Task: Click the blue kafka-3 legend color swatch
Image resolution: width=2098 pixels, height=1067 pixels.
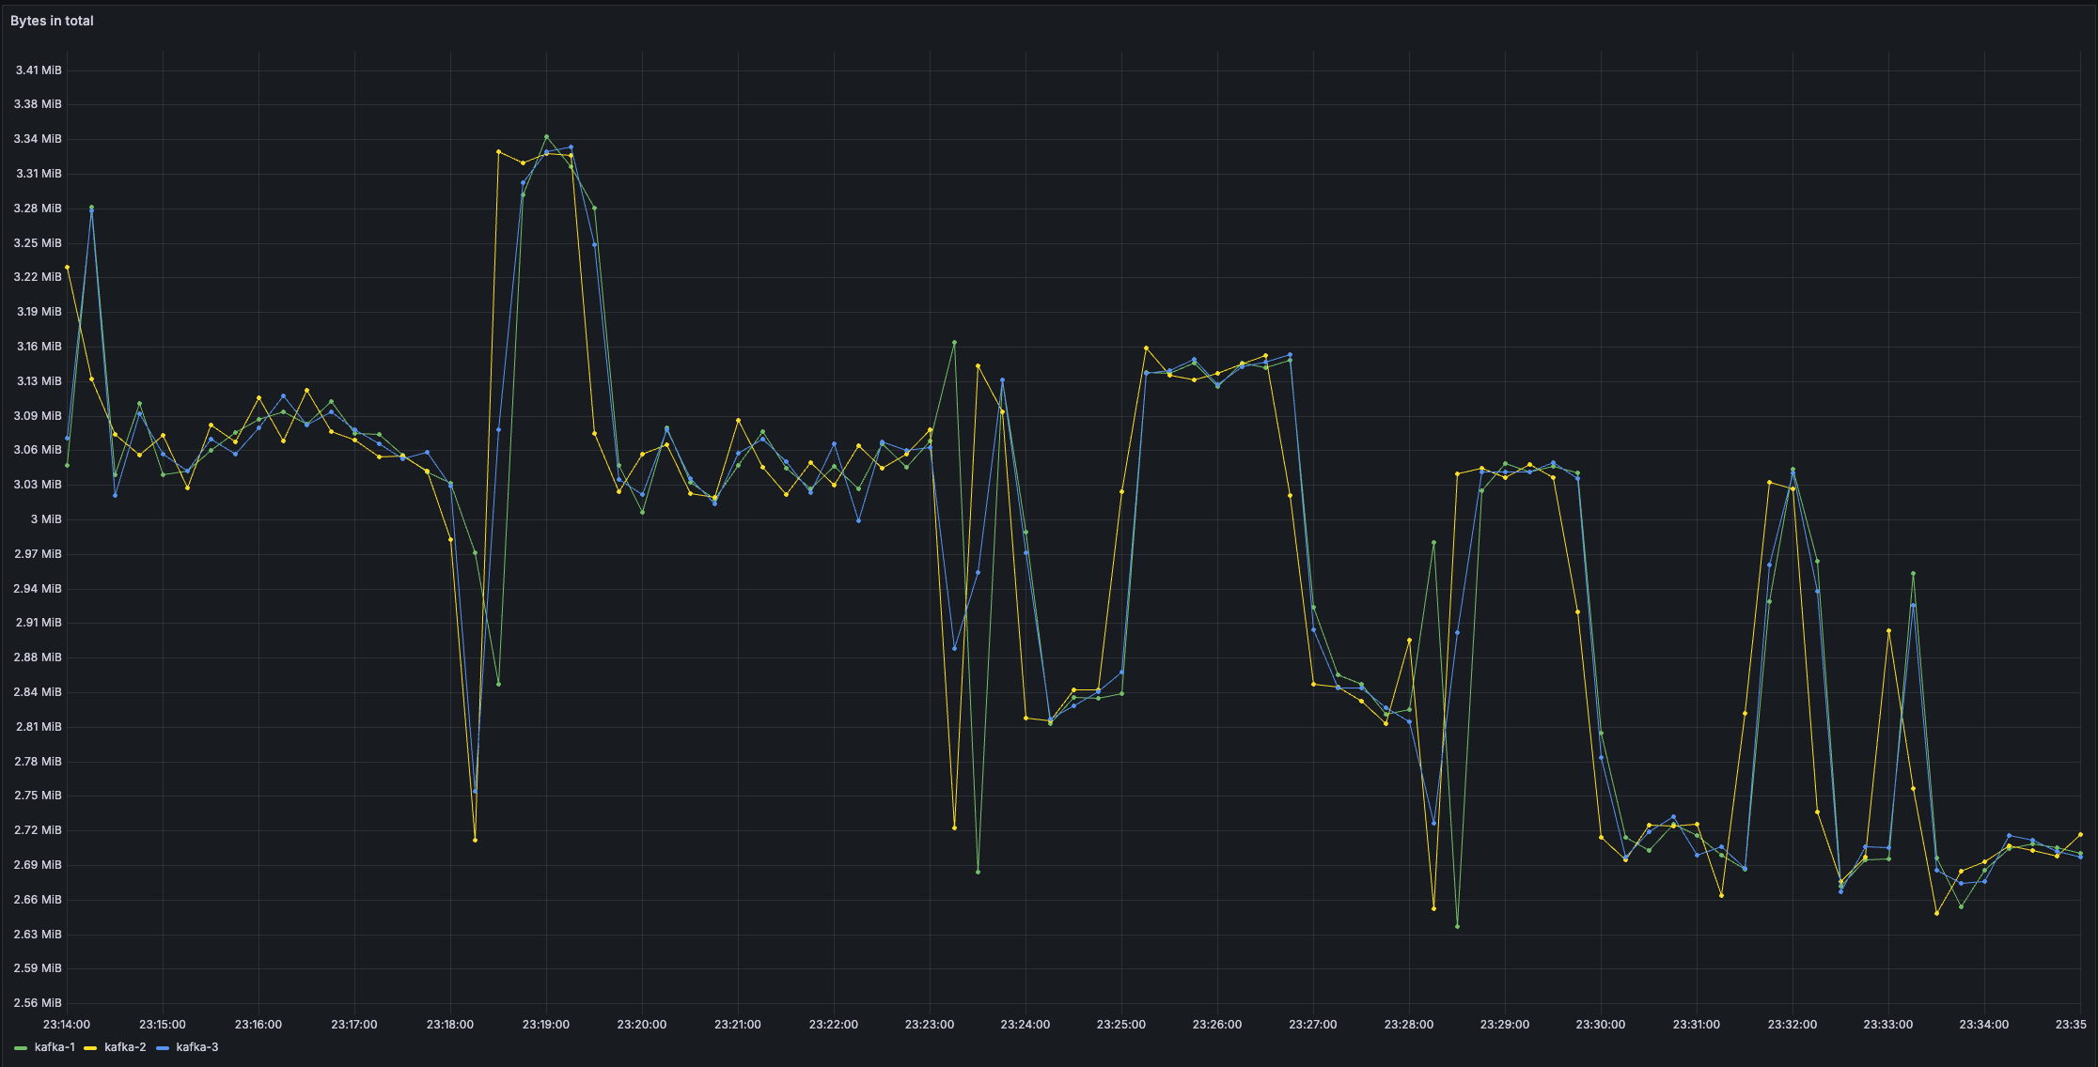Action: pyautogui.click(x=163, y=1047)
